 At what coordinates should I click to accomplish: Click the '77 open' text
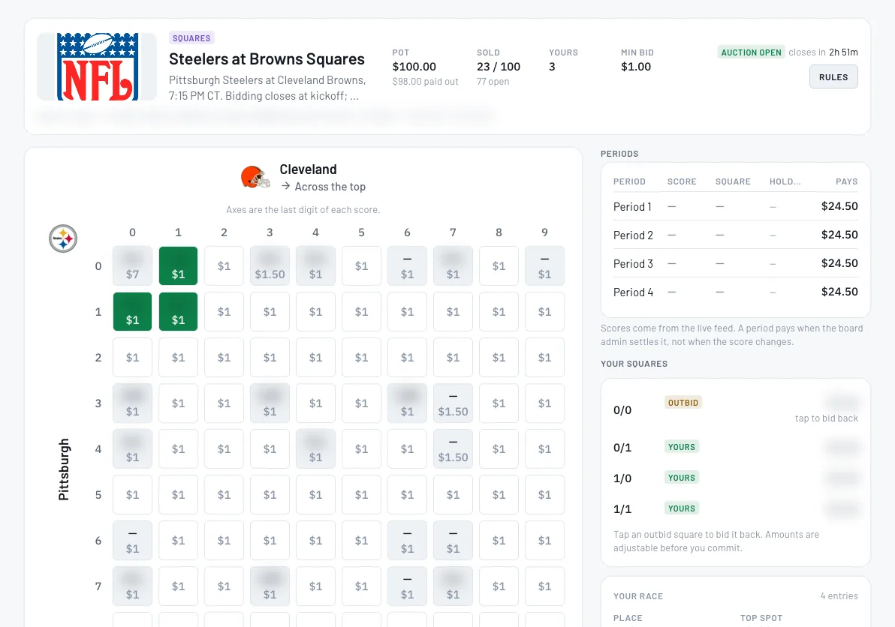coord(493,82)
